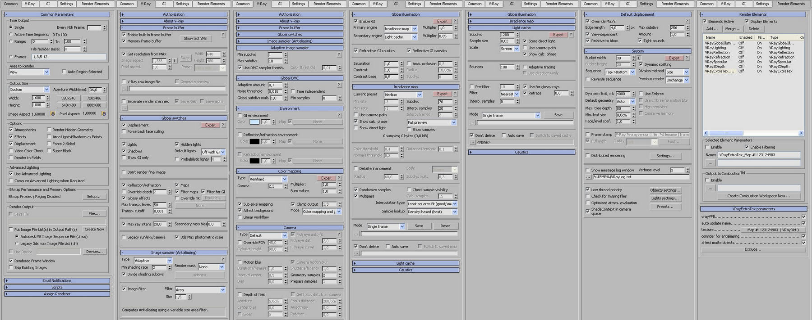Image resolution: width=812 pixels, height=320 pixels.
Task: Click Add... in Render Elements
Action: [x=712, y=29]
